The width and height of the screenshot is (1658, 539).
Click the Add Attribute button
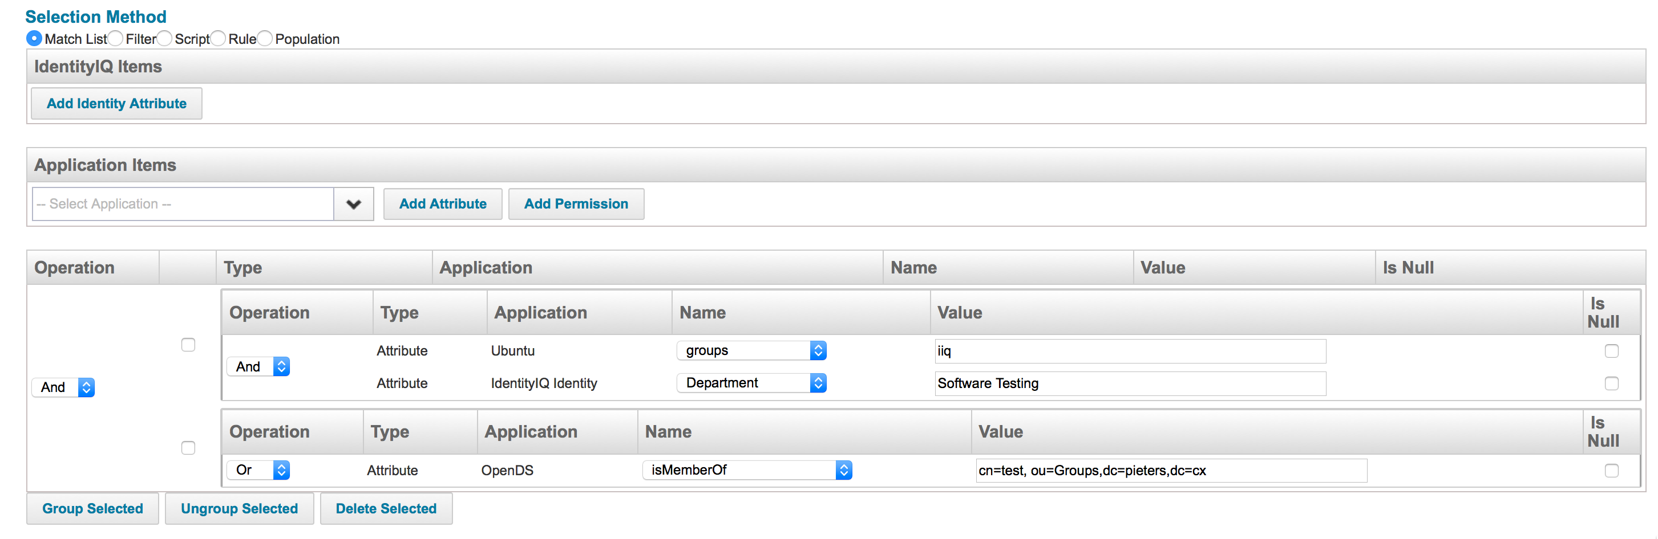tap(443, 205)
